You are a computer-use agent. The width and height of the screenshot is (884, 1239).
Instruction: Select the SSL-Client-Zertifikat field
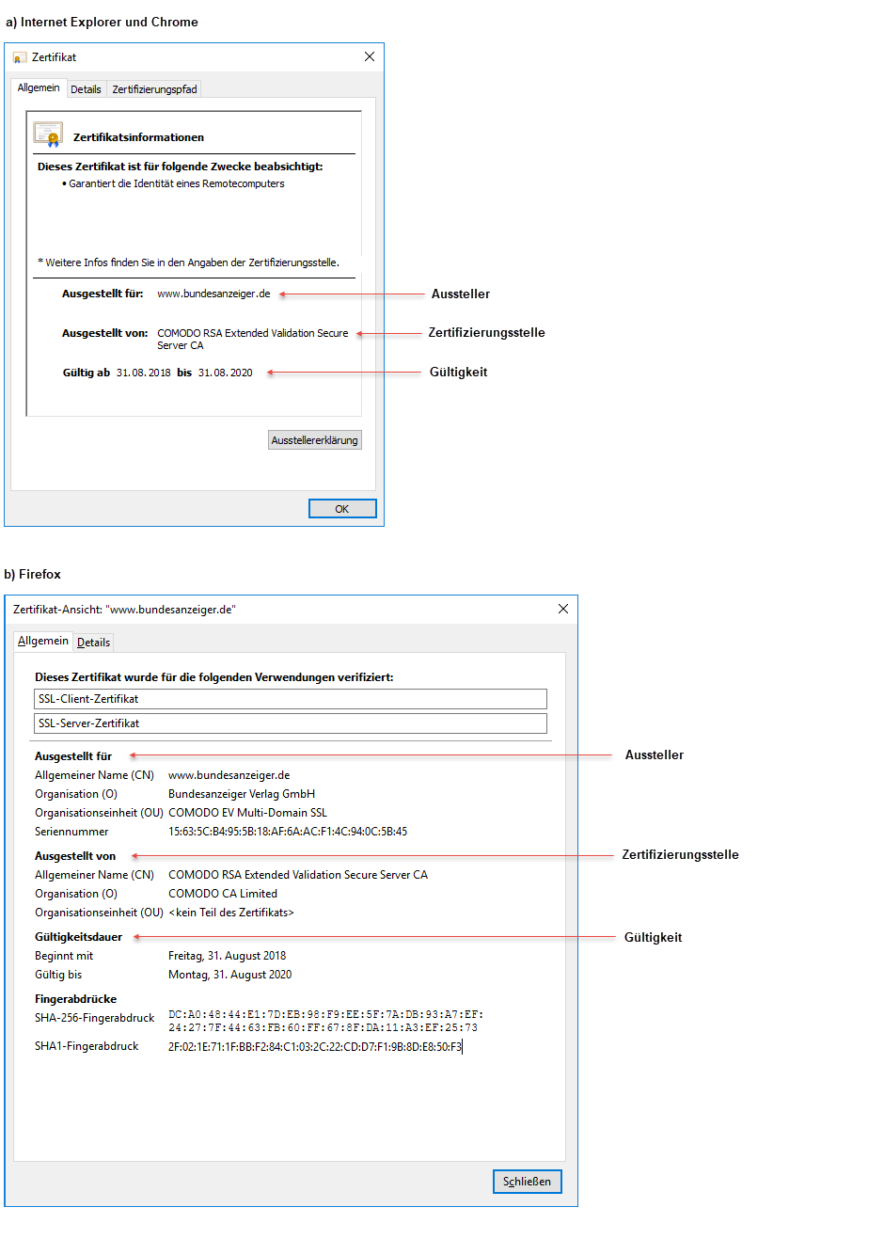291,699
